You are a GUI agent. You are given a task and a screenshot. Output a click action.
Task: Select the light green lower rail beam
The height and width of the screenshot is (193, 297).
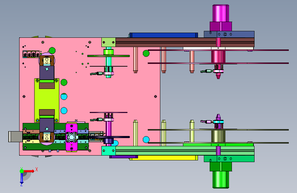point(185,151)
